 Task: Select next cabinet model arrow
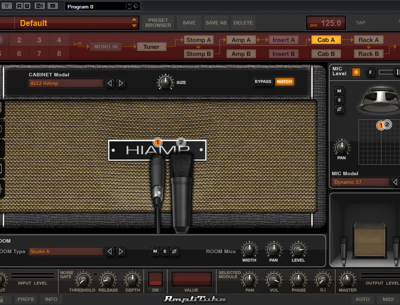(120, 83)
